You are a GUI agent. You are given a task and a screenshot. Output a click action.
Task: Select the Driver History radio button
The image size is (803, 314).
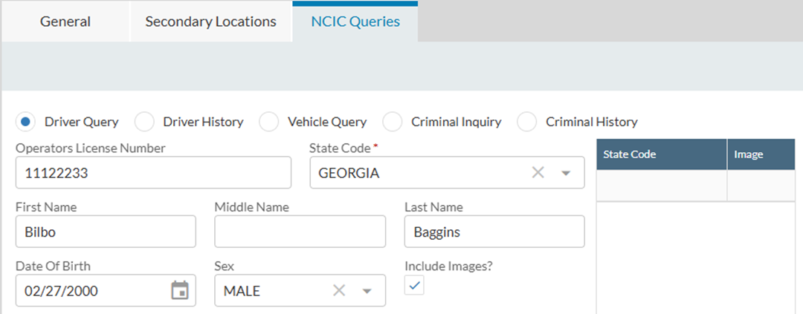click(144, 122)
